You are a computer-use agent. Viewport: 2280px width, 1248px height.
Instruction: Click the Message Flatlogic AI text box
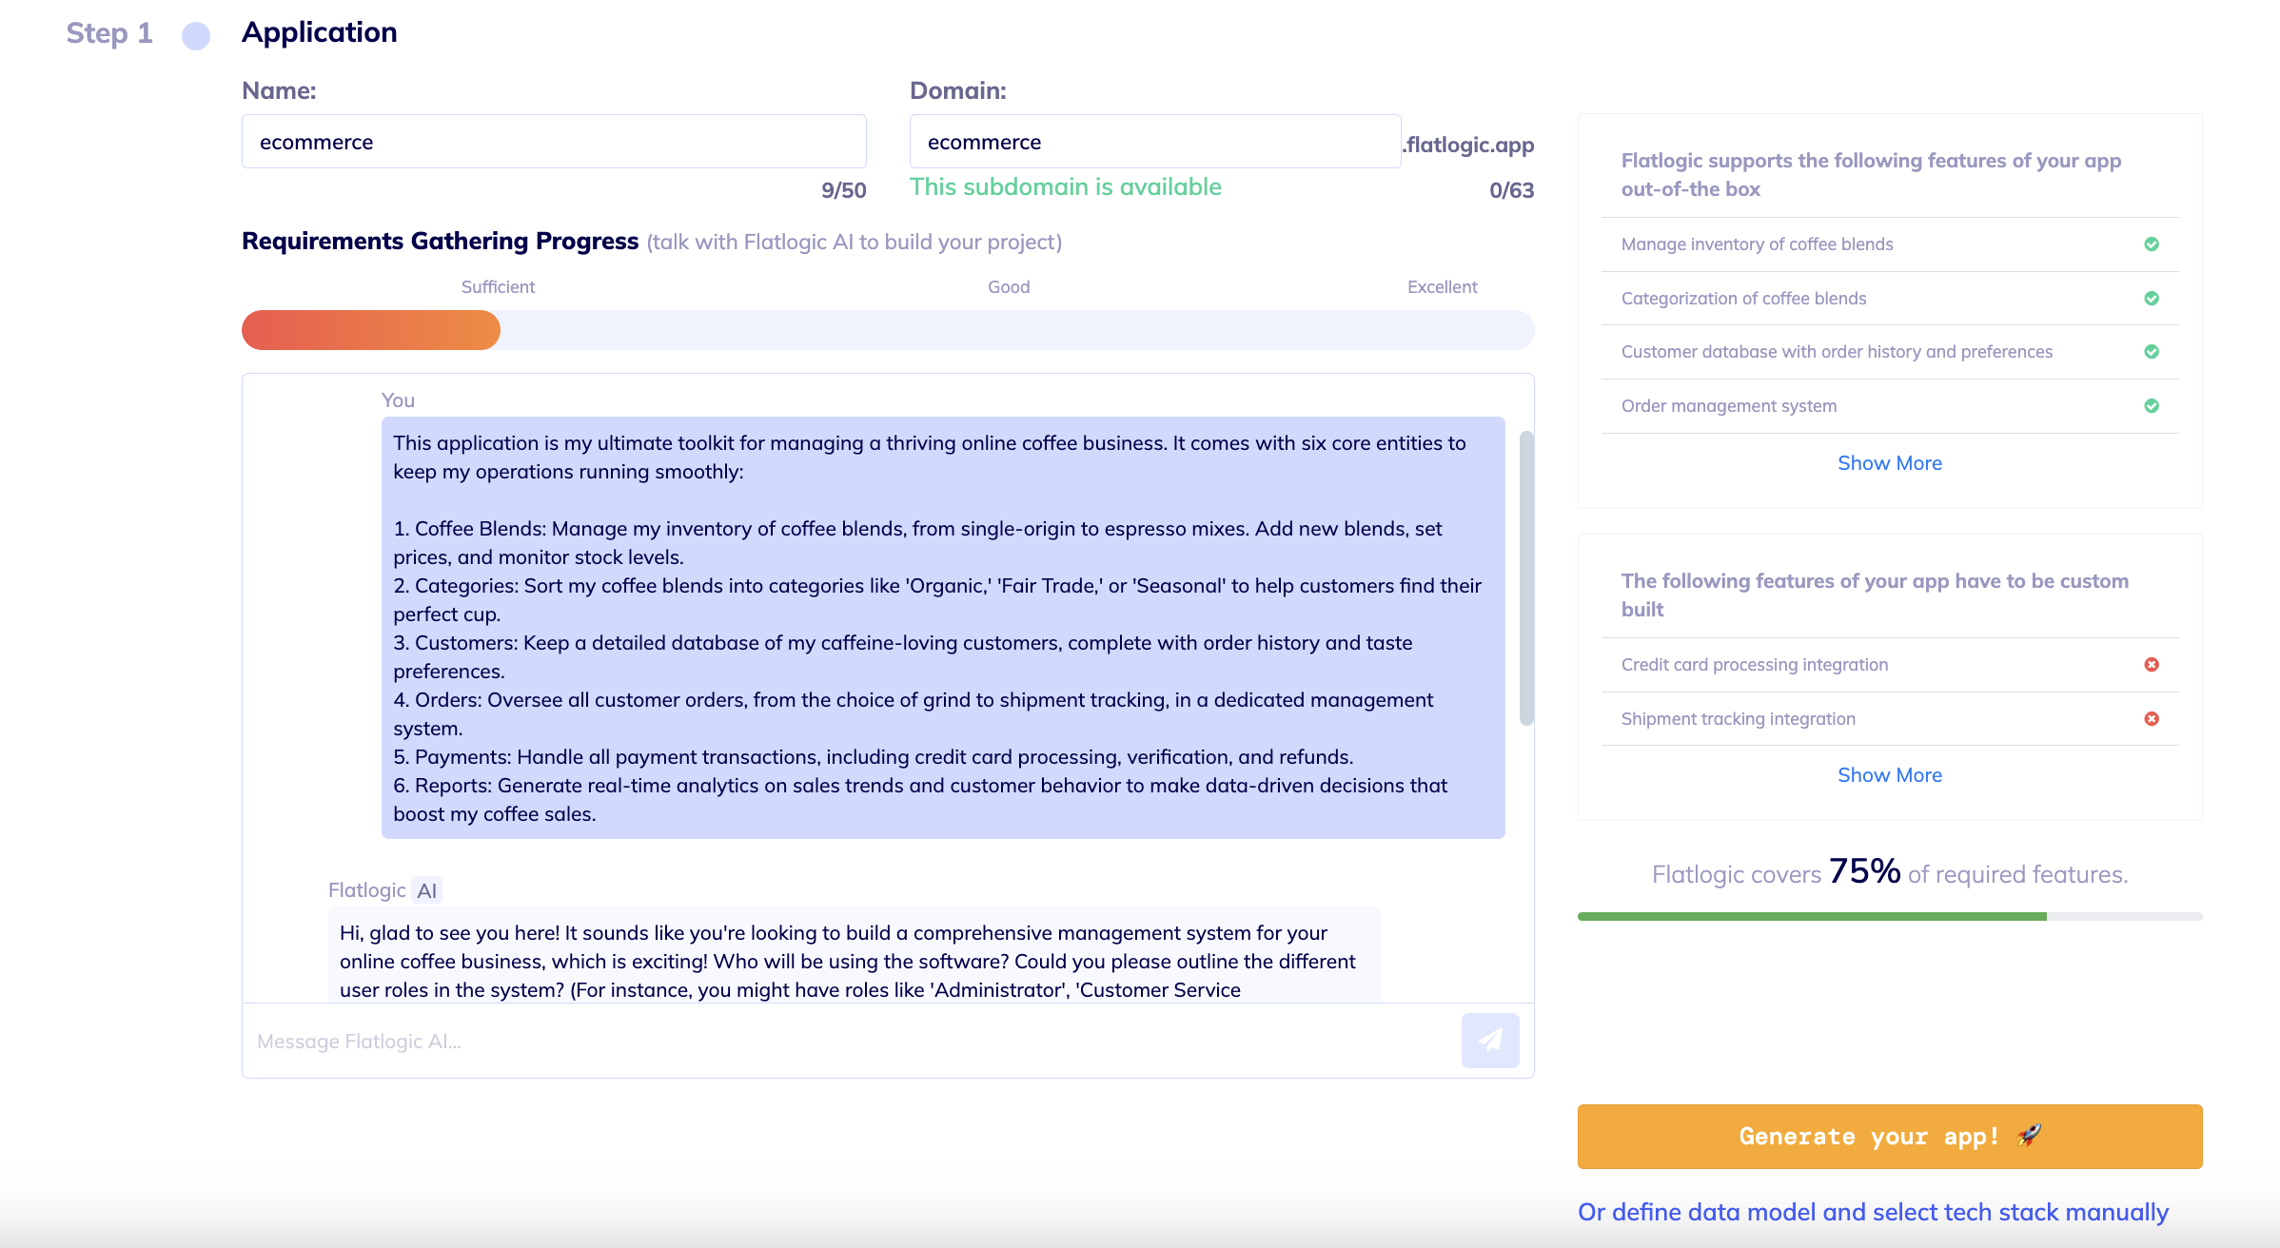[852, 1042]
